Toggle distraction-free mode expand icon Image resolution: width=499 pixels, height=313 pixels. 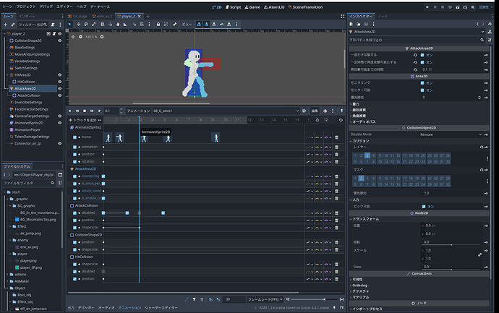point(342,16)
